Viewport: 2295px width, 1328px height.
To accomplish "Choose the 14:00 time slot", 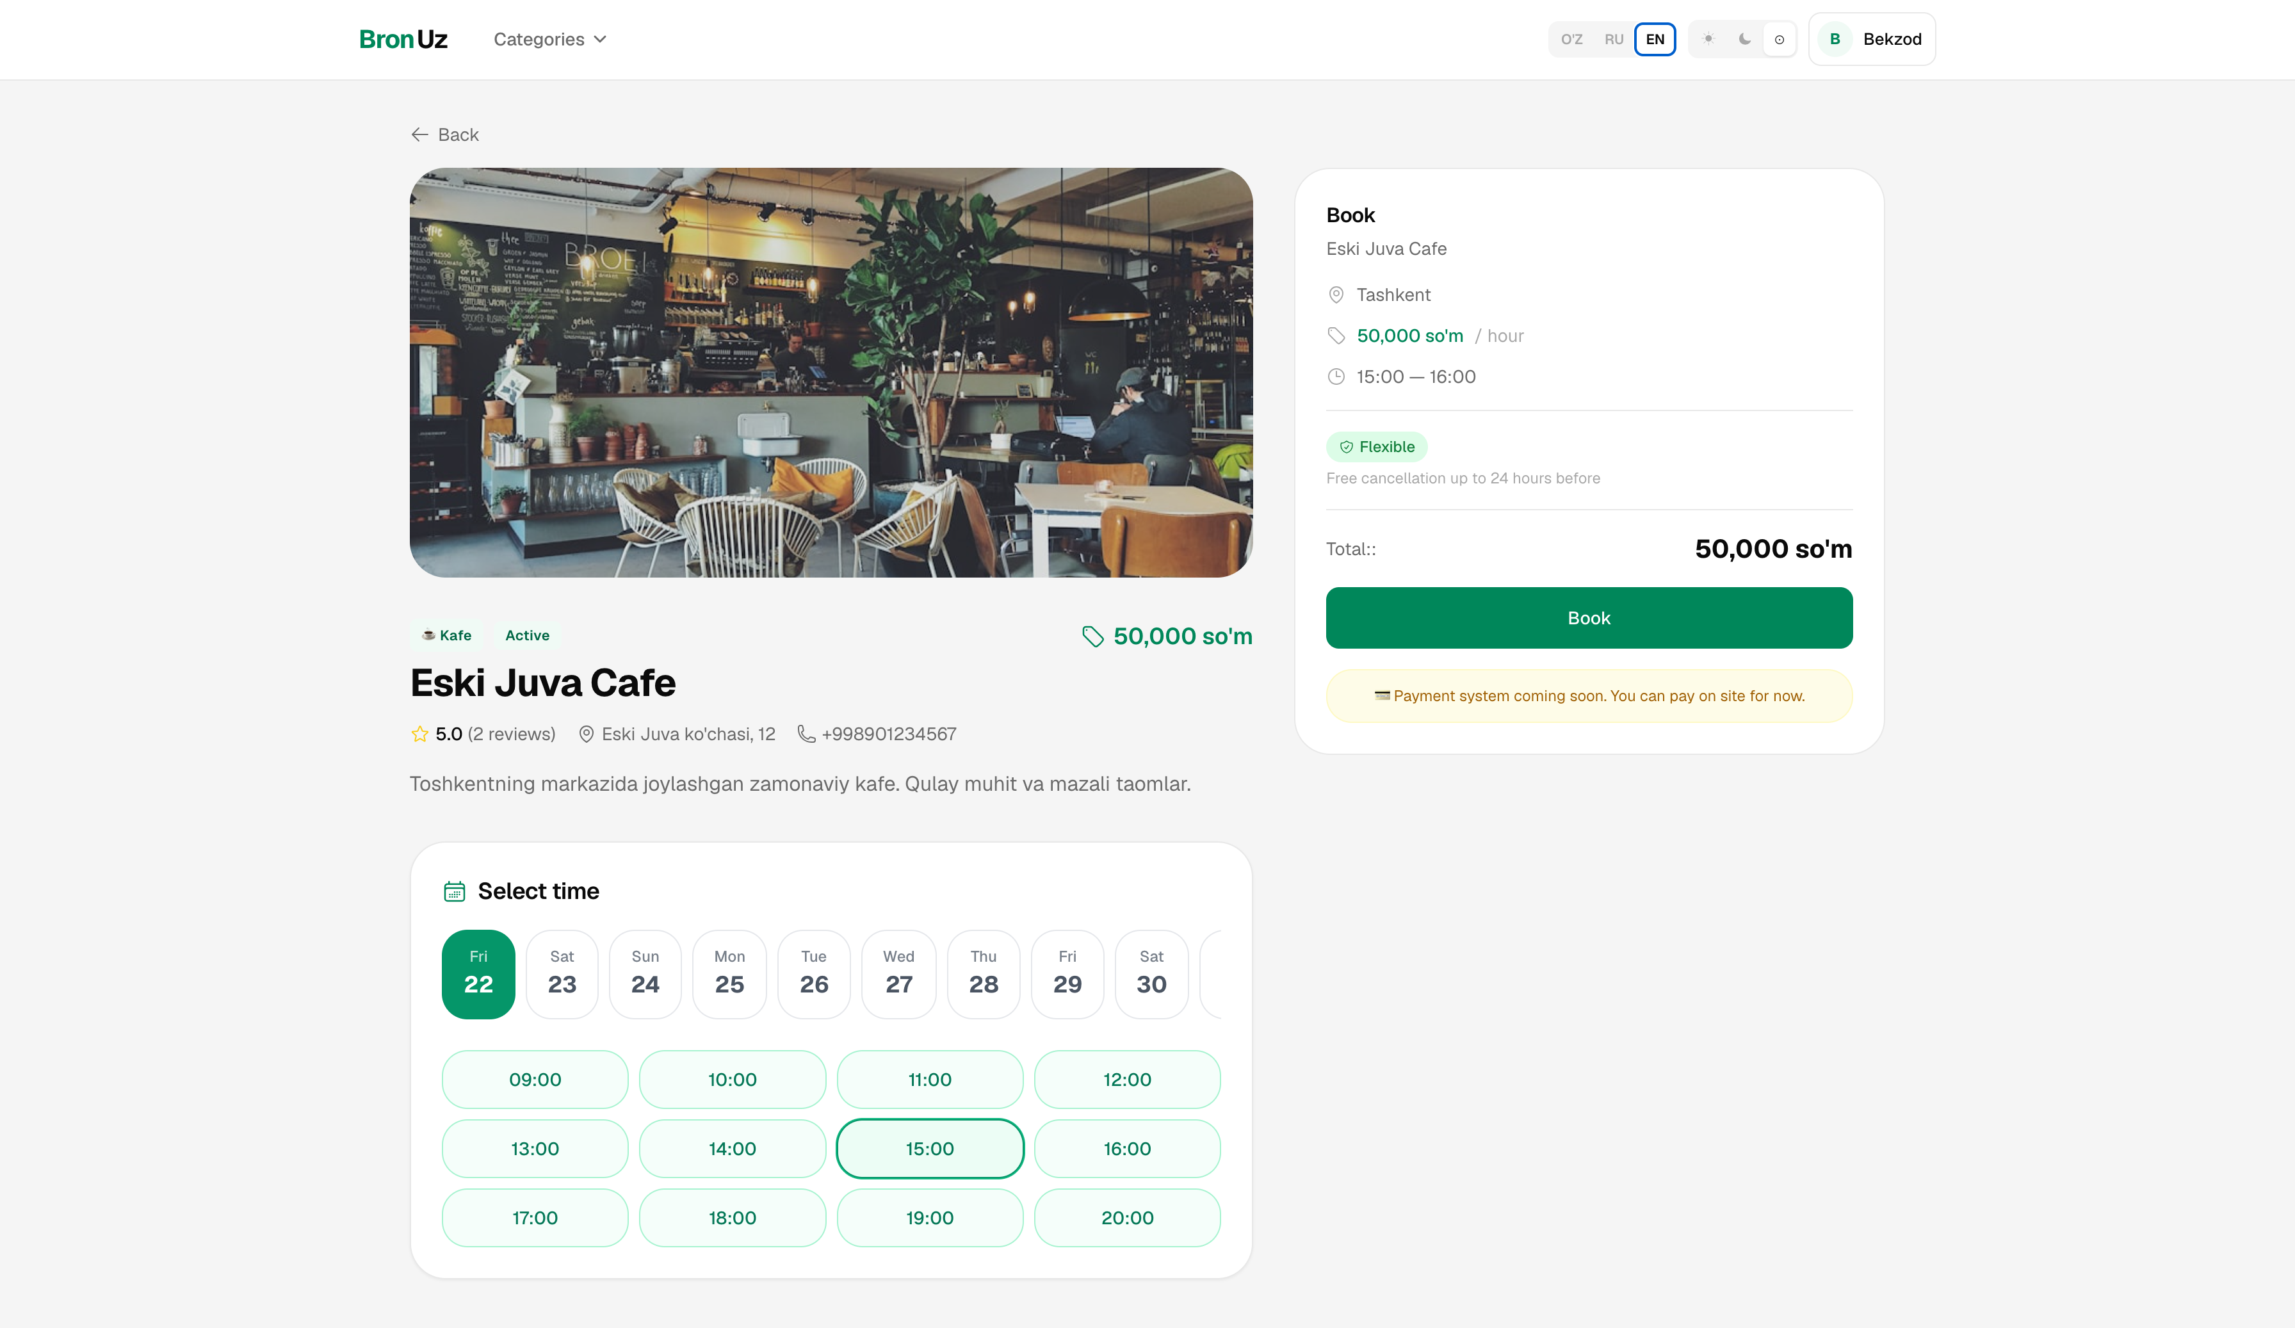I will pos(732,1149).
